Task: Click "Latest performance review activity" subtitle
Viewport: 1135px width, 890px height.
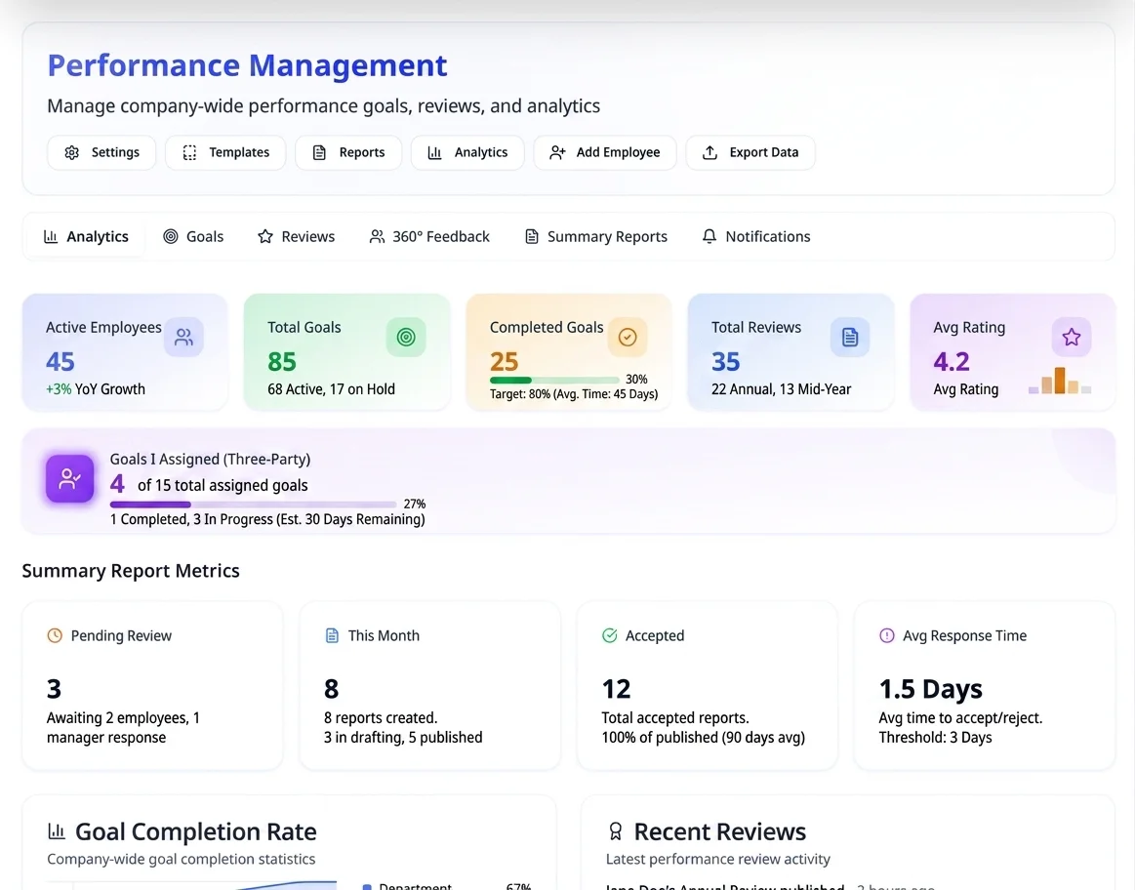Action: click(x=718, y=859)
